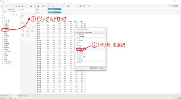Click the 週(出荷日) pill on rows shelf
This screenshot has height=99, width=181.
pos(55,12)
